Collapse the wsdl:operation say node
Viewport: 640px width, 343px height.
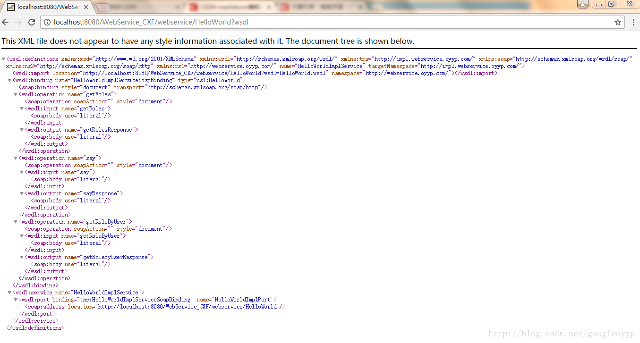(16, 158)
